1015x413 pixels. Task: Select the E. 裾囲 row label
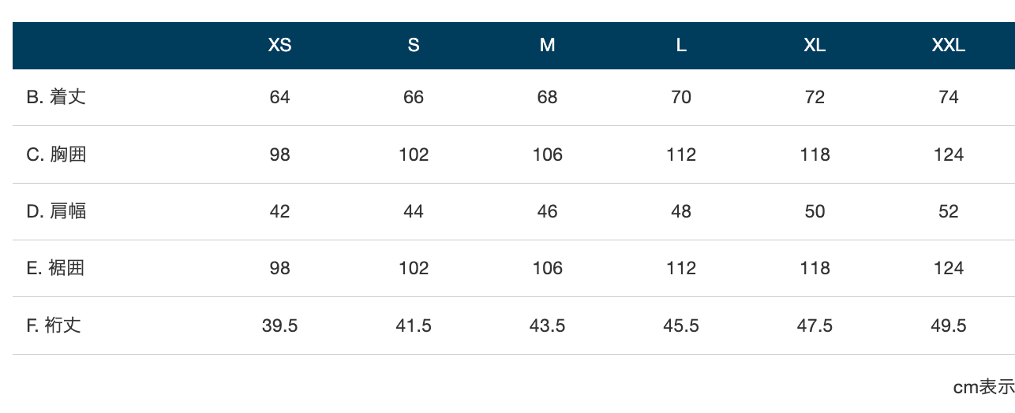(x=55, y=268)
